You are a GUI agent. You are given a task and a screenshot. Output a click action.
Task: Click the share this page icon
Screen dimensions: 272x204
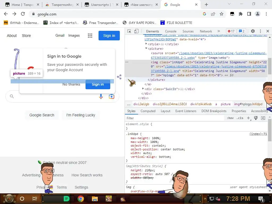pyautogui.click(x=213, y=14)
